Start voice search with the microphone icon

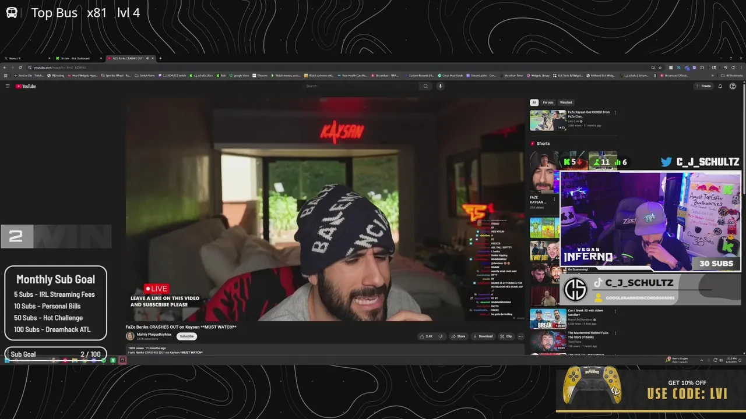tap(441, 86)
